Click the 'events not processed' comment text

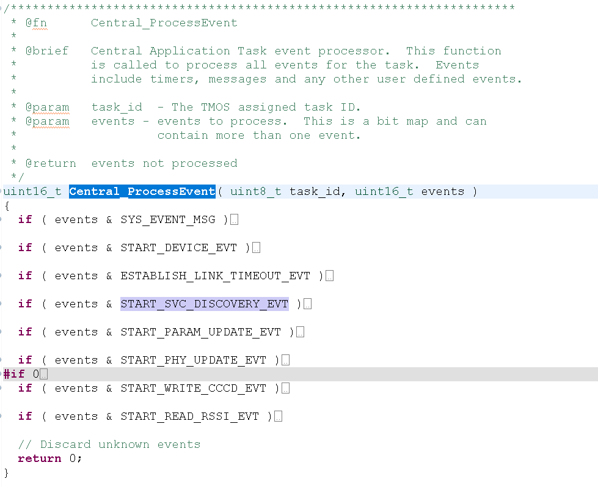pyautogui.click(x=164, y=164)
